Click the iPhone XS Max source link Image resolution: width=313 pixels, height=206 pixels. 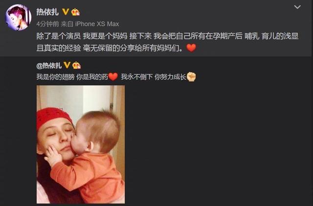tap(97, 24)
